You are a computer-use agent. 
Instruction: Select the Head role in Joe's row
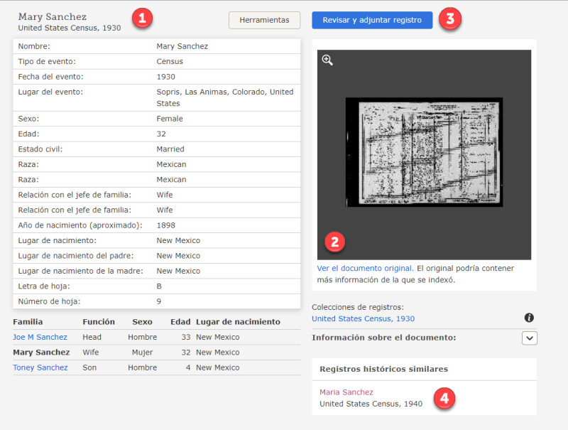tap(92, 337)
